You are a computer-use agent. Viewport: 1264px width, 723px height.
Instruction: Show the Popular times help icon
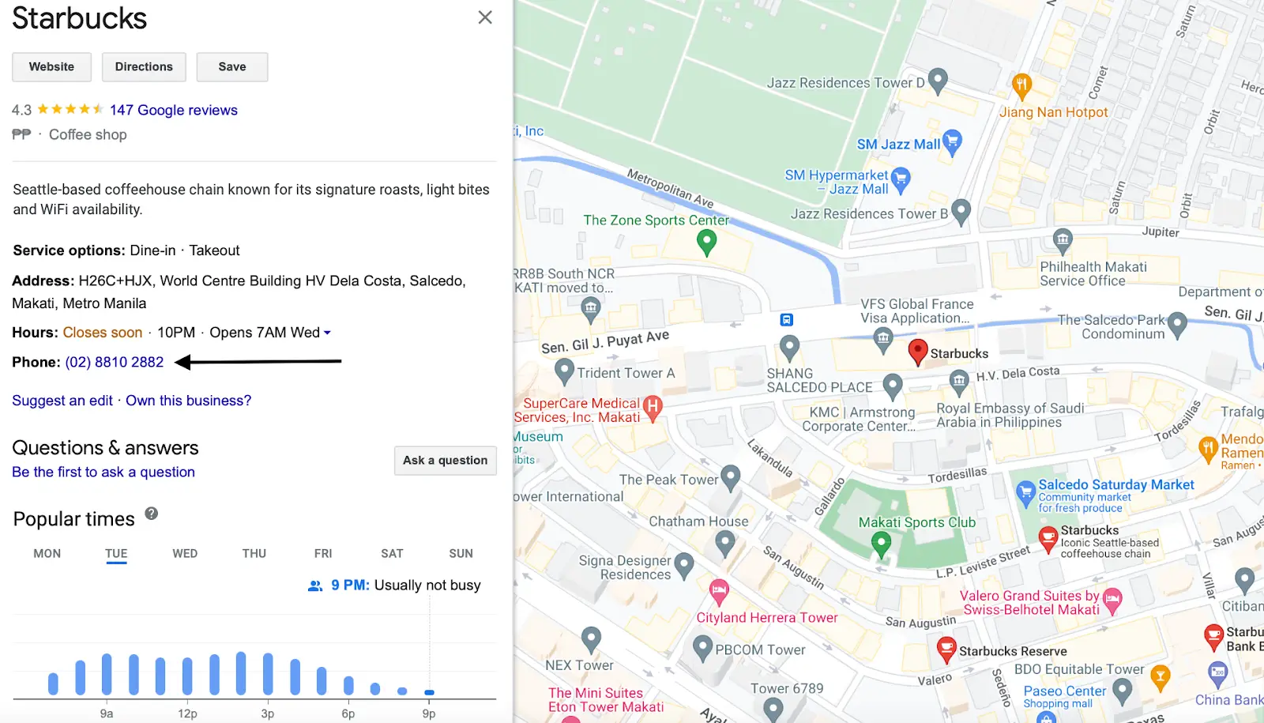[x=152, y=514]
